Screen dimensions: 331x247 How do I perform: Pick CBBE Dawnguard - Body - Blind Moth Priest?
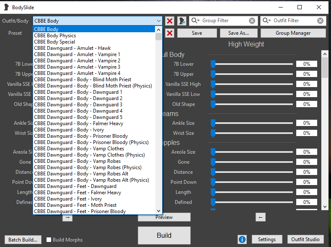(x=94, y=80)
